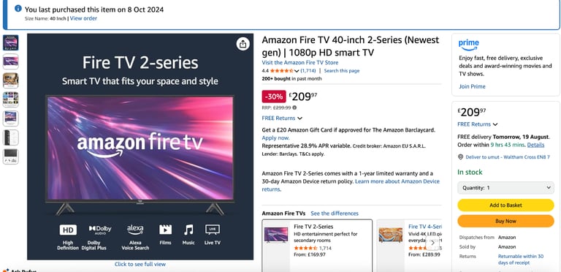Click the next arrow in Fire TVs carousel

[432, 243]
